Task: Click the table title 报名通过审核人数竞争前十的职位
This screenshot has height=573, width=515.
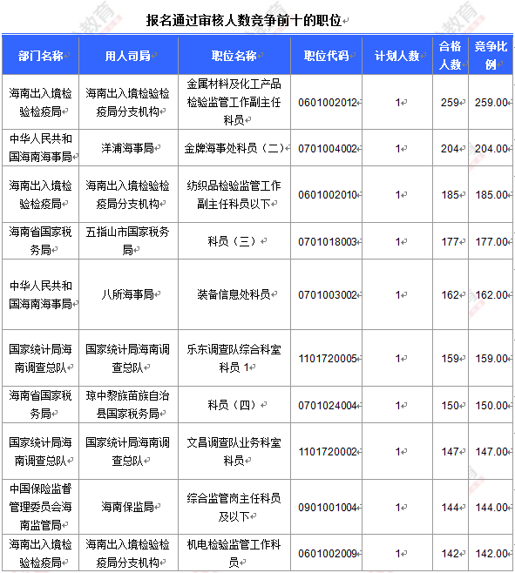Action: point(244,20)
